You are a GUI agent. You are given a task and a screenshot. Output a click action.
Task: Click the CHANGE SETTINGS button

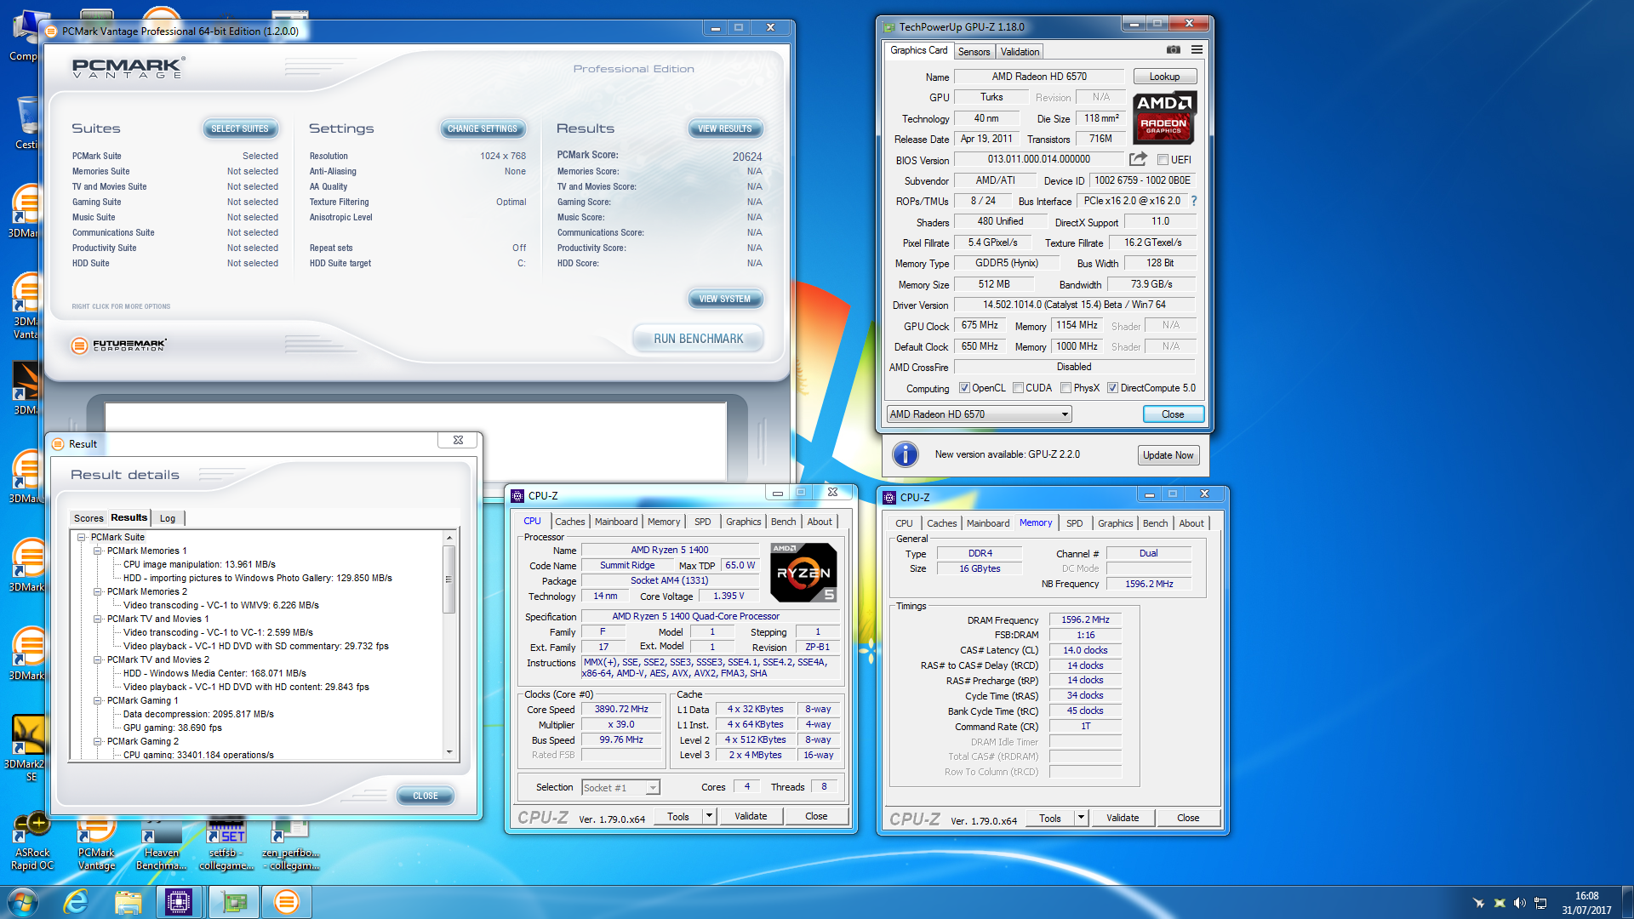[483, 128]
